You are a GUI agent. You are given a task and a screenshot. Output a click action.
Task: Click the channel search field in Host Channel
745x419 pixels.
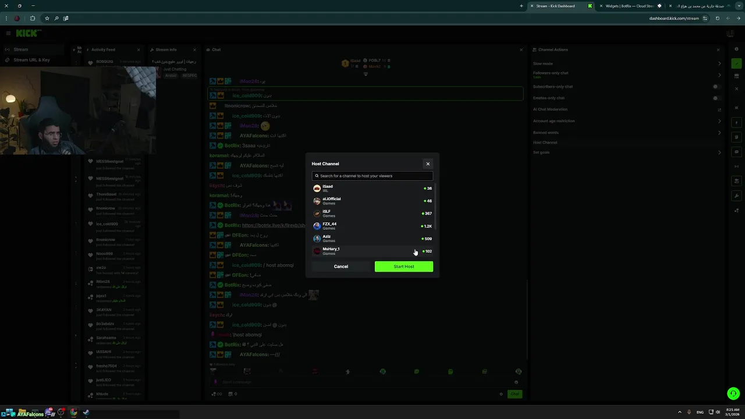pyautogui.click(x=372, y=176)
